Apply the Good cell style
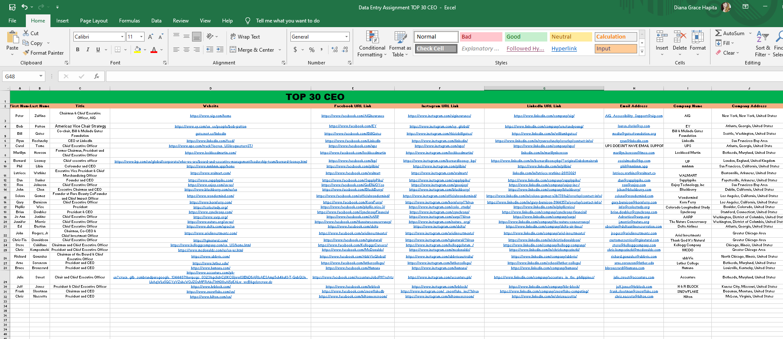Viewport: 783px width, 339px height. click(x=526, y=37)
